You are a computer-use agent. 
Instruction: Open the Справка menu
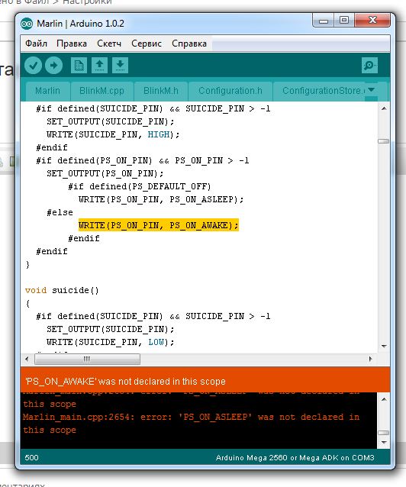coord(189,44)
